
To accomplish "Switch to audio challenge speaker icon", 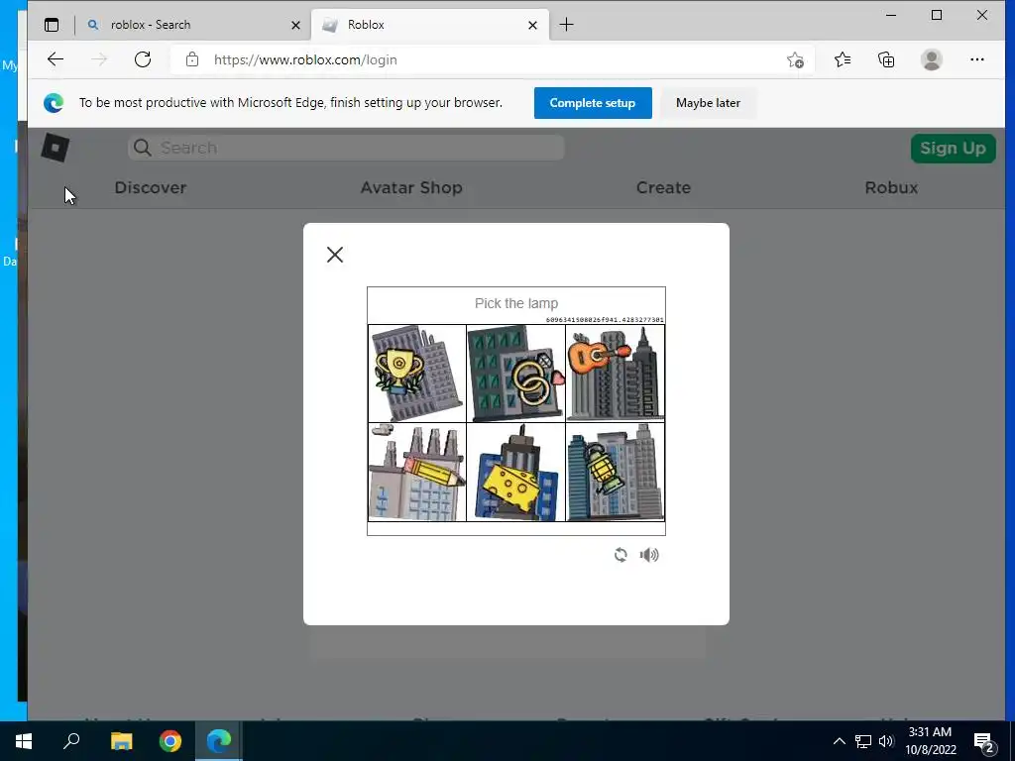I will click(x=649, y=555).
